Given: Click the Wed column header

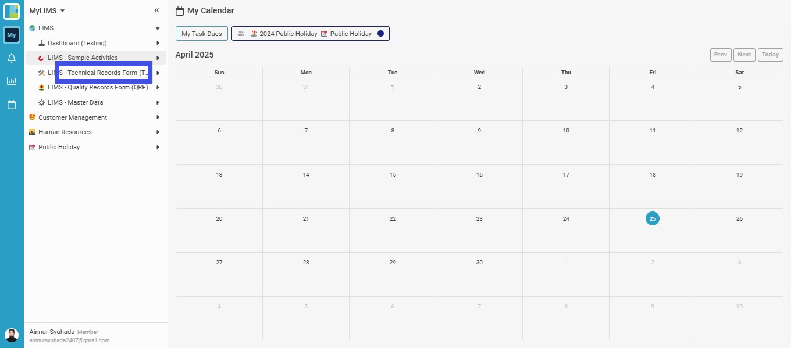Looking at the screenshot, I should (479, 72).
